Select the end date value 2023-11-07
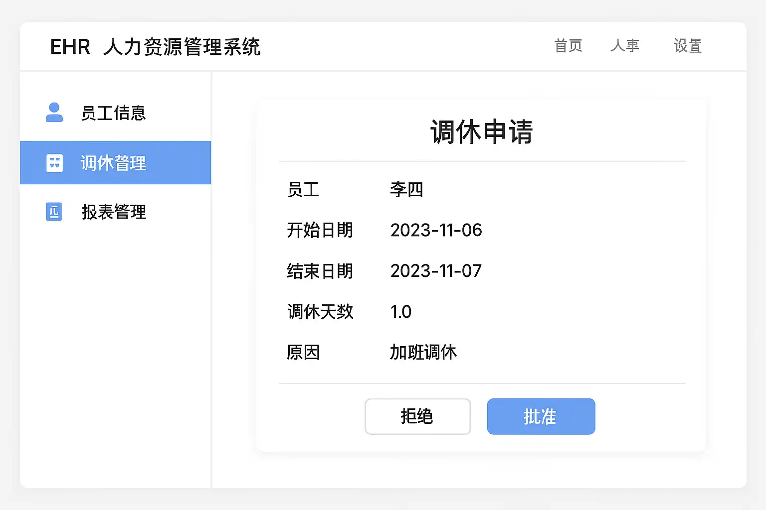This screenshot has height=510, width=766. pos(436,271)
